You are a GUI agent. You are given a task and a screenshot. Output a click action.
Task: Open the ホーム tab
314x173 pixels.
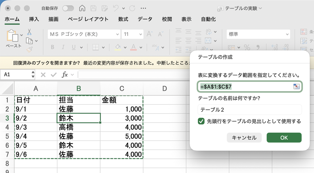pyautogui.click(x=12, y=19)
